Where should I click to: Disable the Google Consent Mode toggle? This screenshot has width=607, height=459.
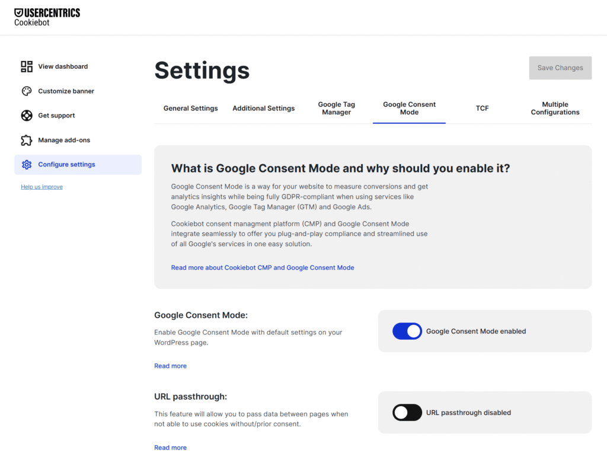407,331
